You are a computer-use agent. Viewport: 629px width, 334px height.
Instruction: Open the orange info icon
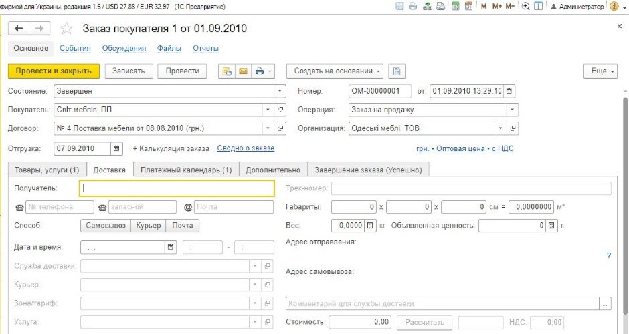click(614, 7)
